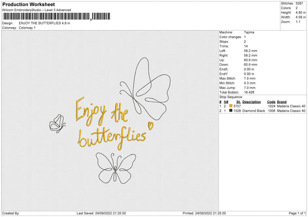Click the 'Enjoy the' embroidered lettering
Viewport: 308px width, 217px height.
click(102, 112)
